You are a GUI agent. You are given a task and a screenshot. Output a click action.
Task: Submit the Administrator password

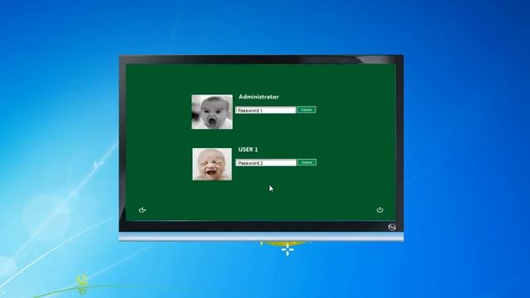(306, 110)
